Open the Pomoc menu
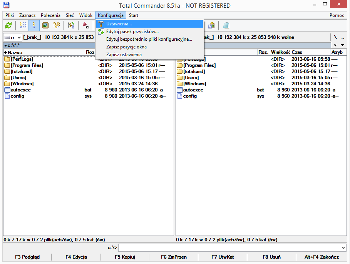This screenshot has width=350, height=264. pyautogui.click(x=337, y=15)
